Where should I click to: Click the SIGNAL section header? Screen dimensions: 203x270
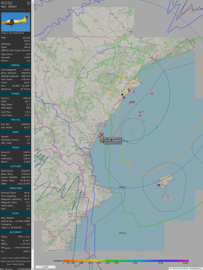point(15,94)
